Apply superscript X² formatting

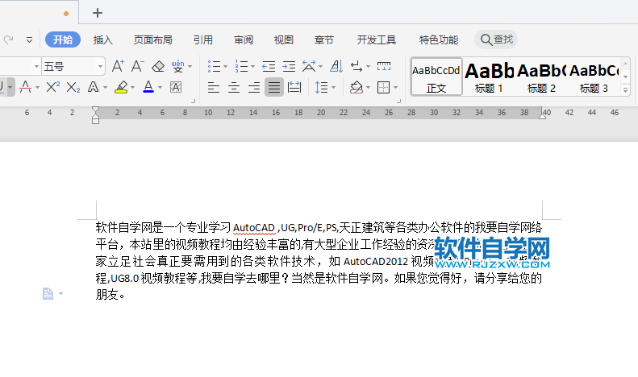pyautogui.click(x=53, y=87)
